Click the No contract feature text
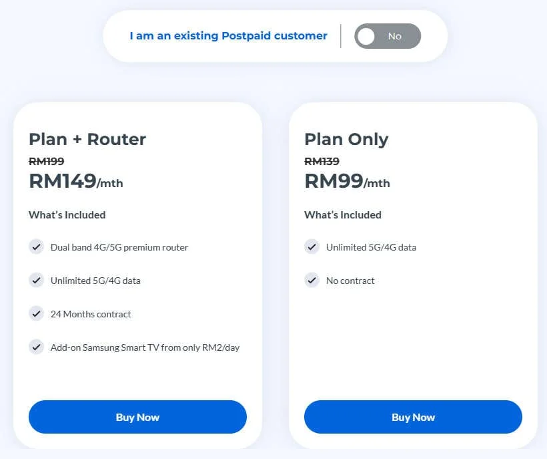547x459 pixels. click(350, 281)
